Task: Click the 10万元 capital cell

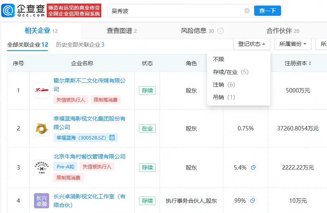Action: tap(298, 201)
